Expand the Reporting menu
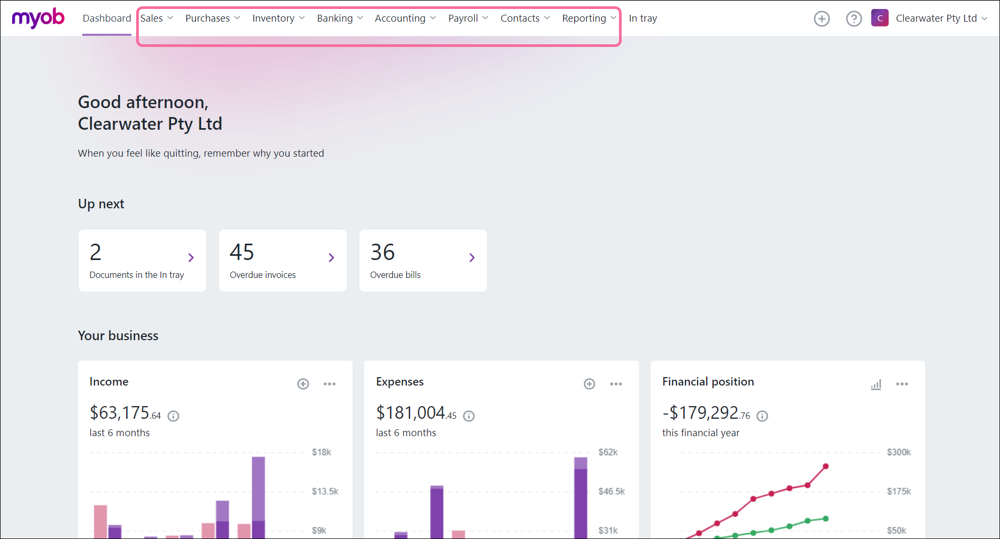Image resolution: width=1000 pixels, height=539 pixels. tap(589, 18)
